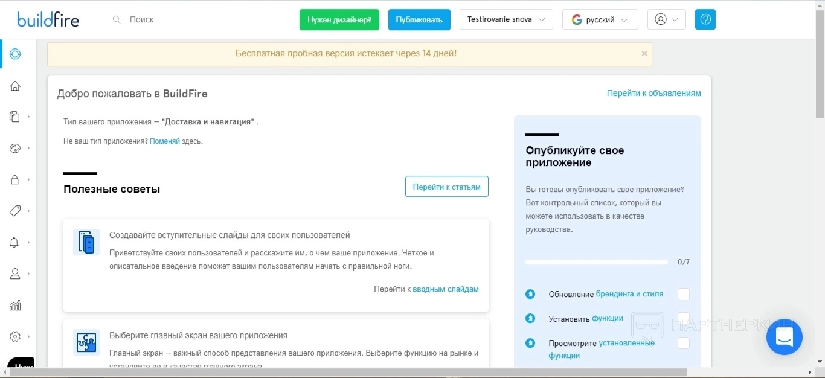The width and height of the screenshot is (825, 378).
Task: Click the 'Перейти к статьям' button
Action: 447,187
